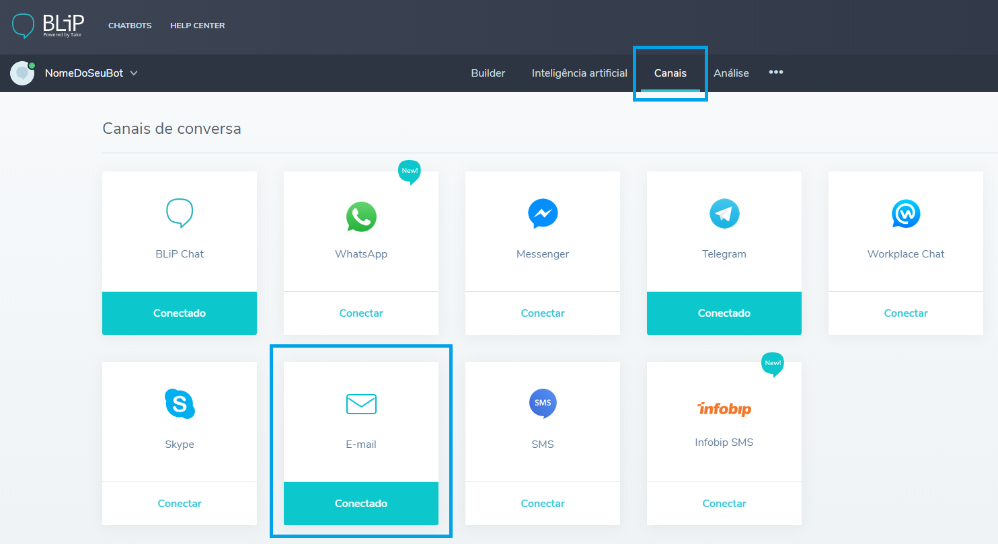Click the New! badge on WhatsApp card
Image resolution: width=998 pixels, height=544 pixels.
pos(410,171)
